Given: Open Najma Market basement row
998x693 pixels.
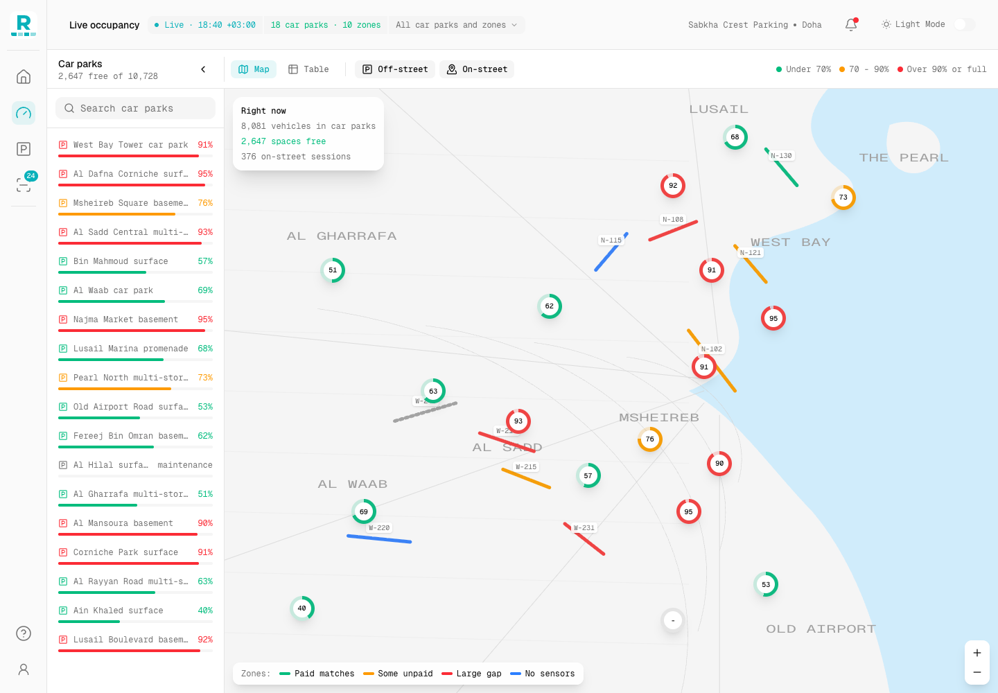Looking at the screenshot, I should tap(136, 322).
